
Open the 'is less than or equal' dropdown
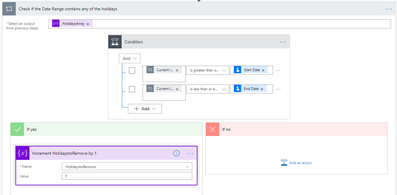click(207, 89)
